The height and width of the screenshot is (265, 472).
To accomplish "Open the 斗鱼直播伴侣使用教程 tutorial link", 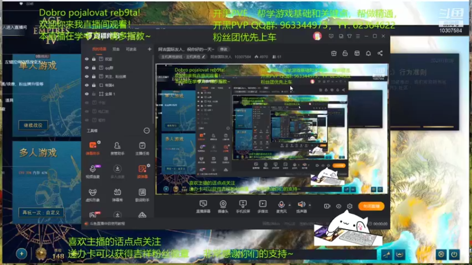I will (107, 224).
